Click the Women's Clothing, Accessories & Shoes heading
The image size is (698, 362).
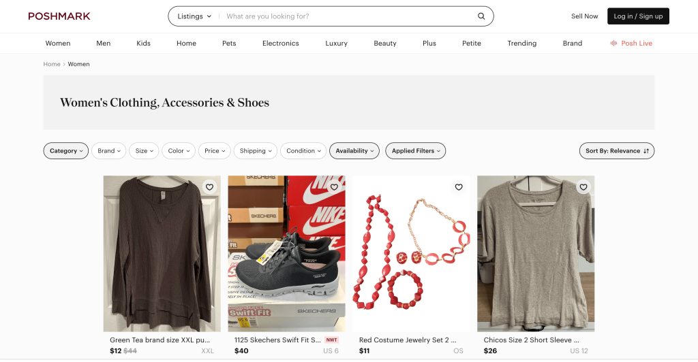point(165,103)
